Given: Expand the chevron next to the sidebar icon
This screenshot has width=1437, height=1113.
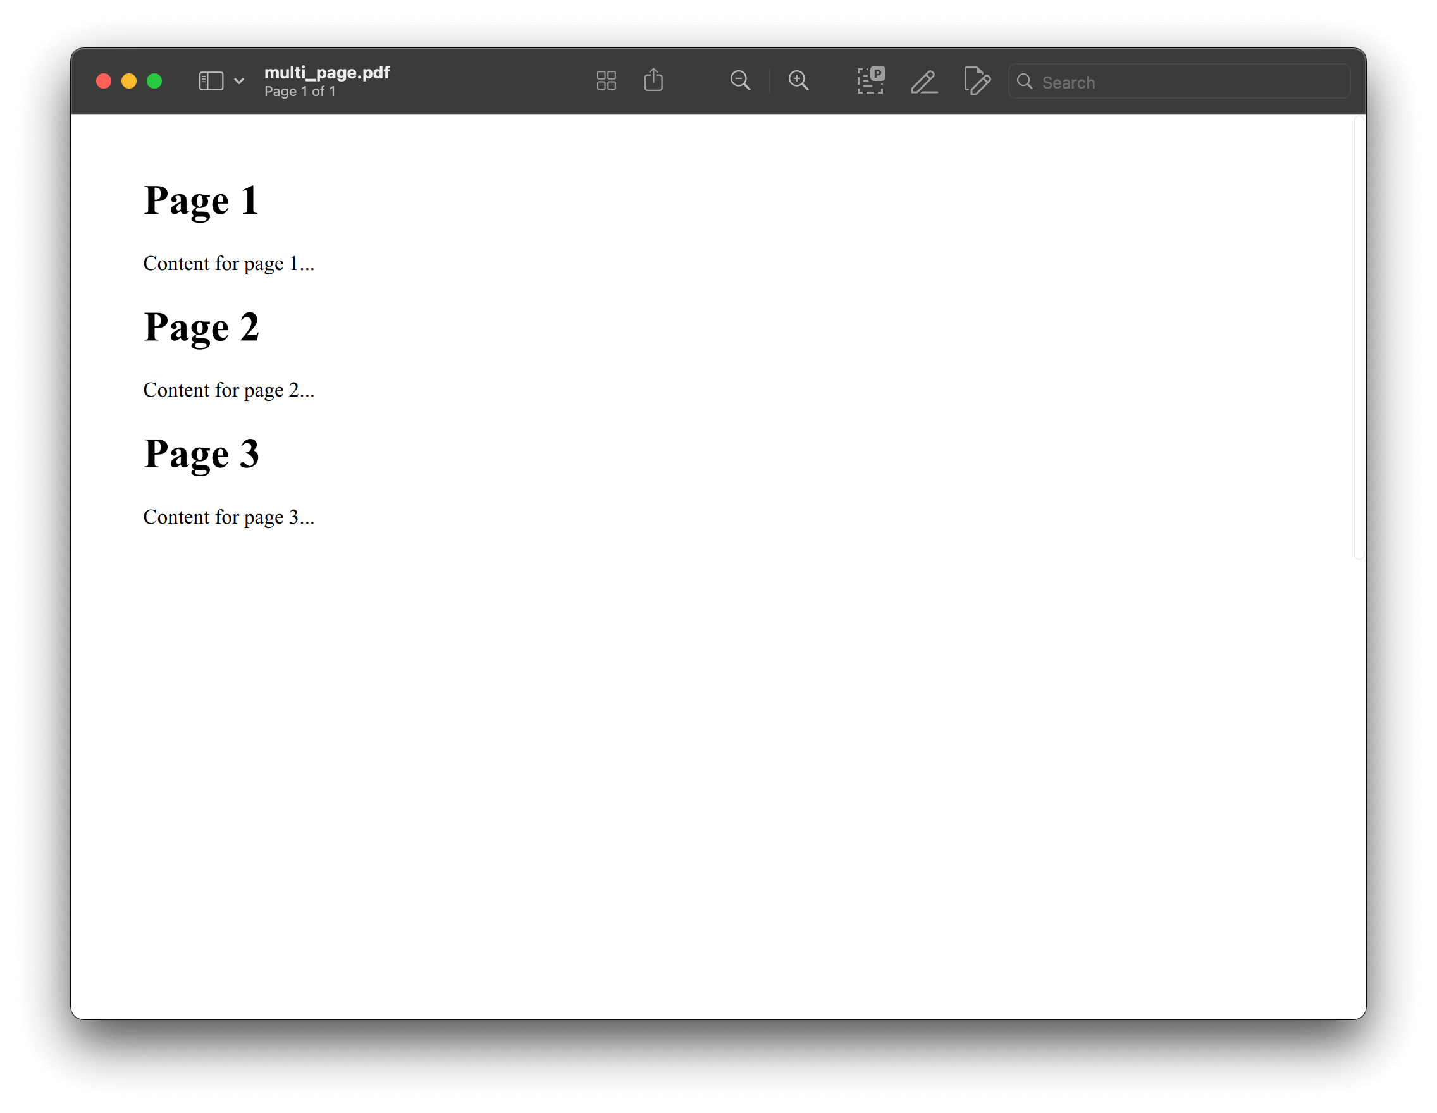Looking at the screenshot, I should (238, 80).
